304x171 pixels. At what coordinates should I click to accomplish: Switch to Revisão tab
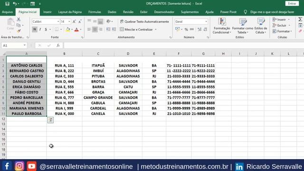[x=128, y=12]
